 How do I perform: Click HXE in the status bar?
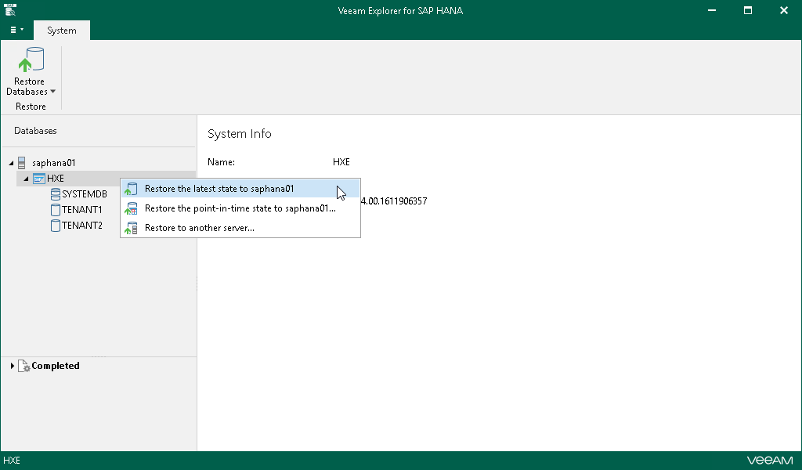[x=12, y=461]
